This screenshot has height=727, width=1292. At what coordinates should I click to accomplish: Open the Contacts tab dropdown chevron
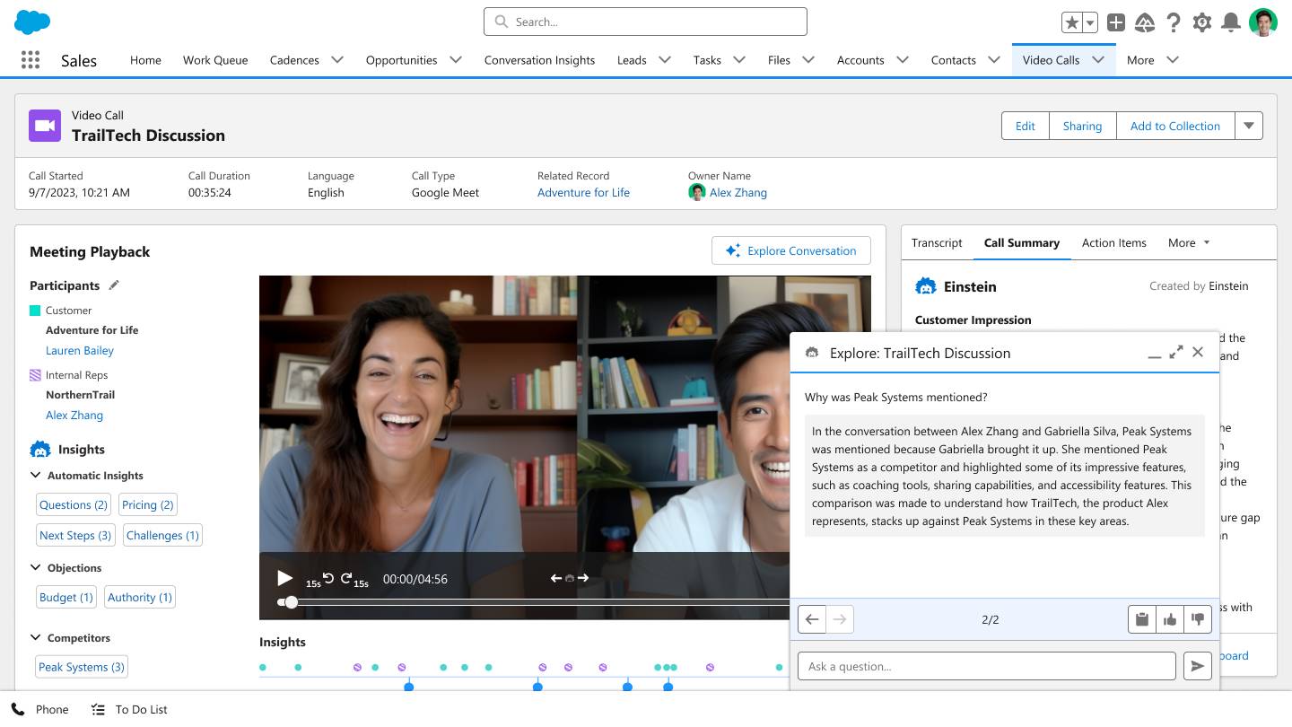[994, 60]
